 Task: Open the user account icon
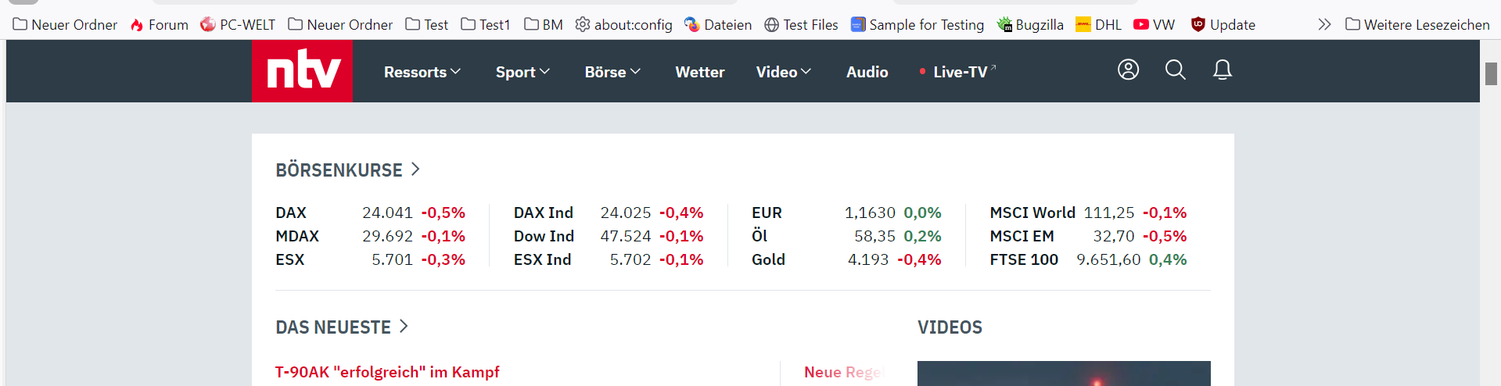(x=1128, y=70)
